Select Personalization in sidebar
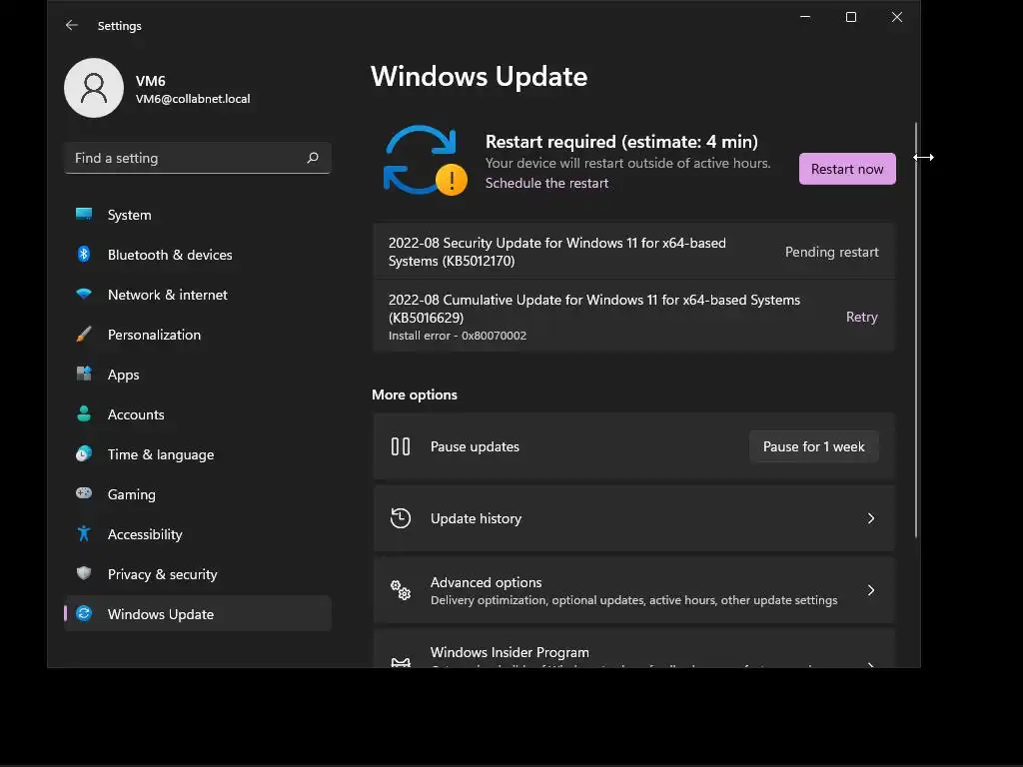1023x767 pixels. click(x=198, y=335)
